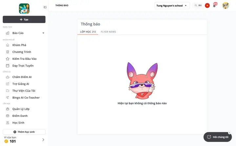This screenshot has height=146, width=236.
Task: Expand the Báo Cáo dropdown arrow
Action: pos(43,33)
